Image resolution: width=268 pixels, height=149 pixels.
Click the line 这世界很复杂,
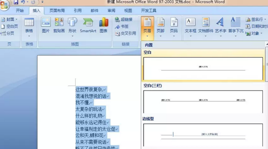click(x=89, y=90)
